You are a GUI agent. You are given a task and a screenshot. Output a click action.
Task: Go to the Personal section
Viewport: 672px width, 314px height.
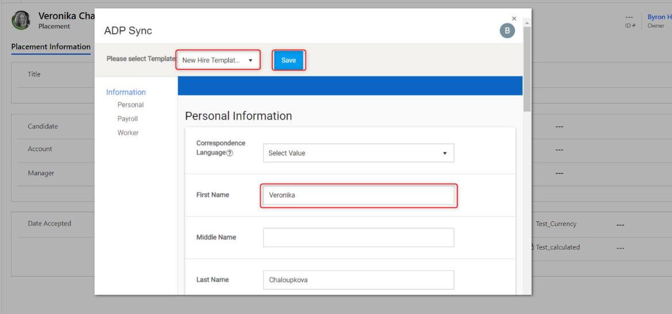[130, 105]
